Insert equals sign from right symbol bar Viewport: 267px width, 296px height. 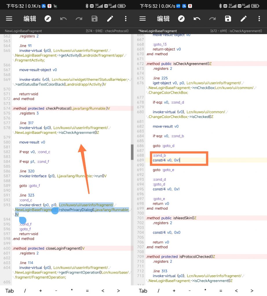click(221, 291)
